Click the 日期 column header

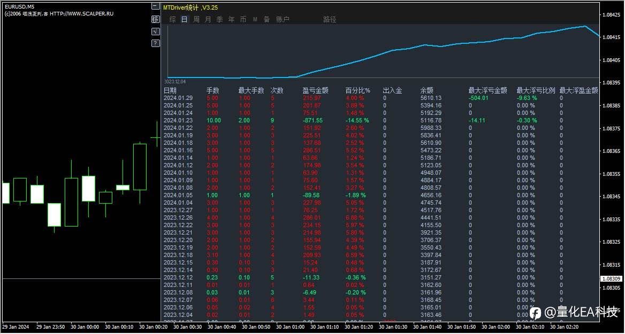click(x=170, y=90)
